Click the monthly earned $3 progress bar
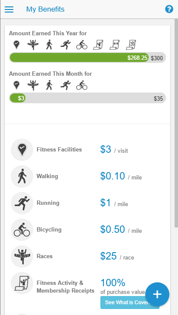Viewport: 178px width, 315px height. click(87, 98)
